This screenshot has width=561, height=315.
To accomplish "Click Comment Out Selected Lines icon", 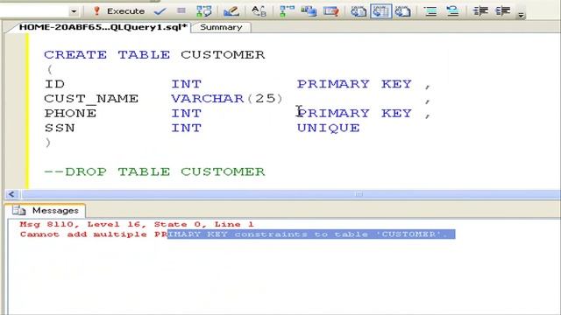I will coord(430,11).
